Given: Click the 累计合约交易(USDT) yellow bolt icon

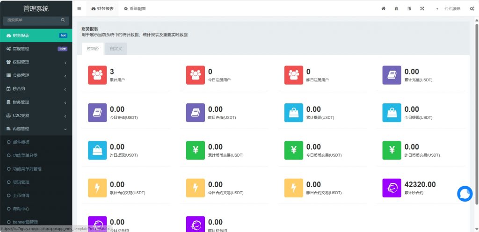Looking at the screenshot, I should point(97,188).
